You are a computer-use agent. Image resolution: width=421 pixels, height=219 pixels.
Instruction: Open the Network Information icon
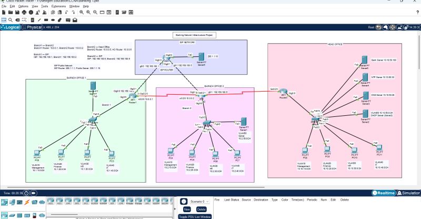pyautogui.click(x=31, y=12)
